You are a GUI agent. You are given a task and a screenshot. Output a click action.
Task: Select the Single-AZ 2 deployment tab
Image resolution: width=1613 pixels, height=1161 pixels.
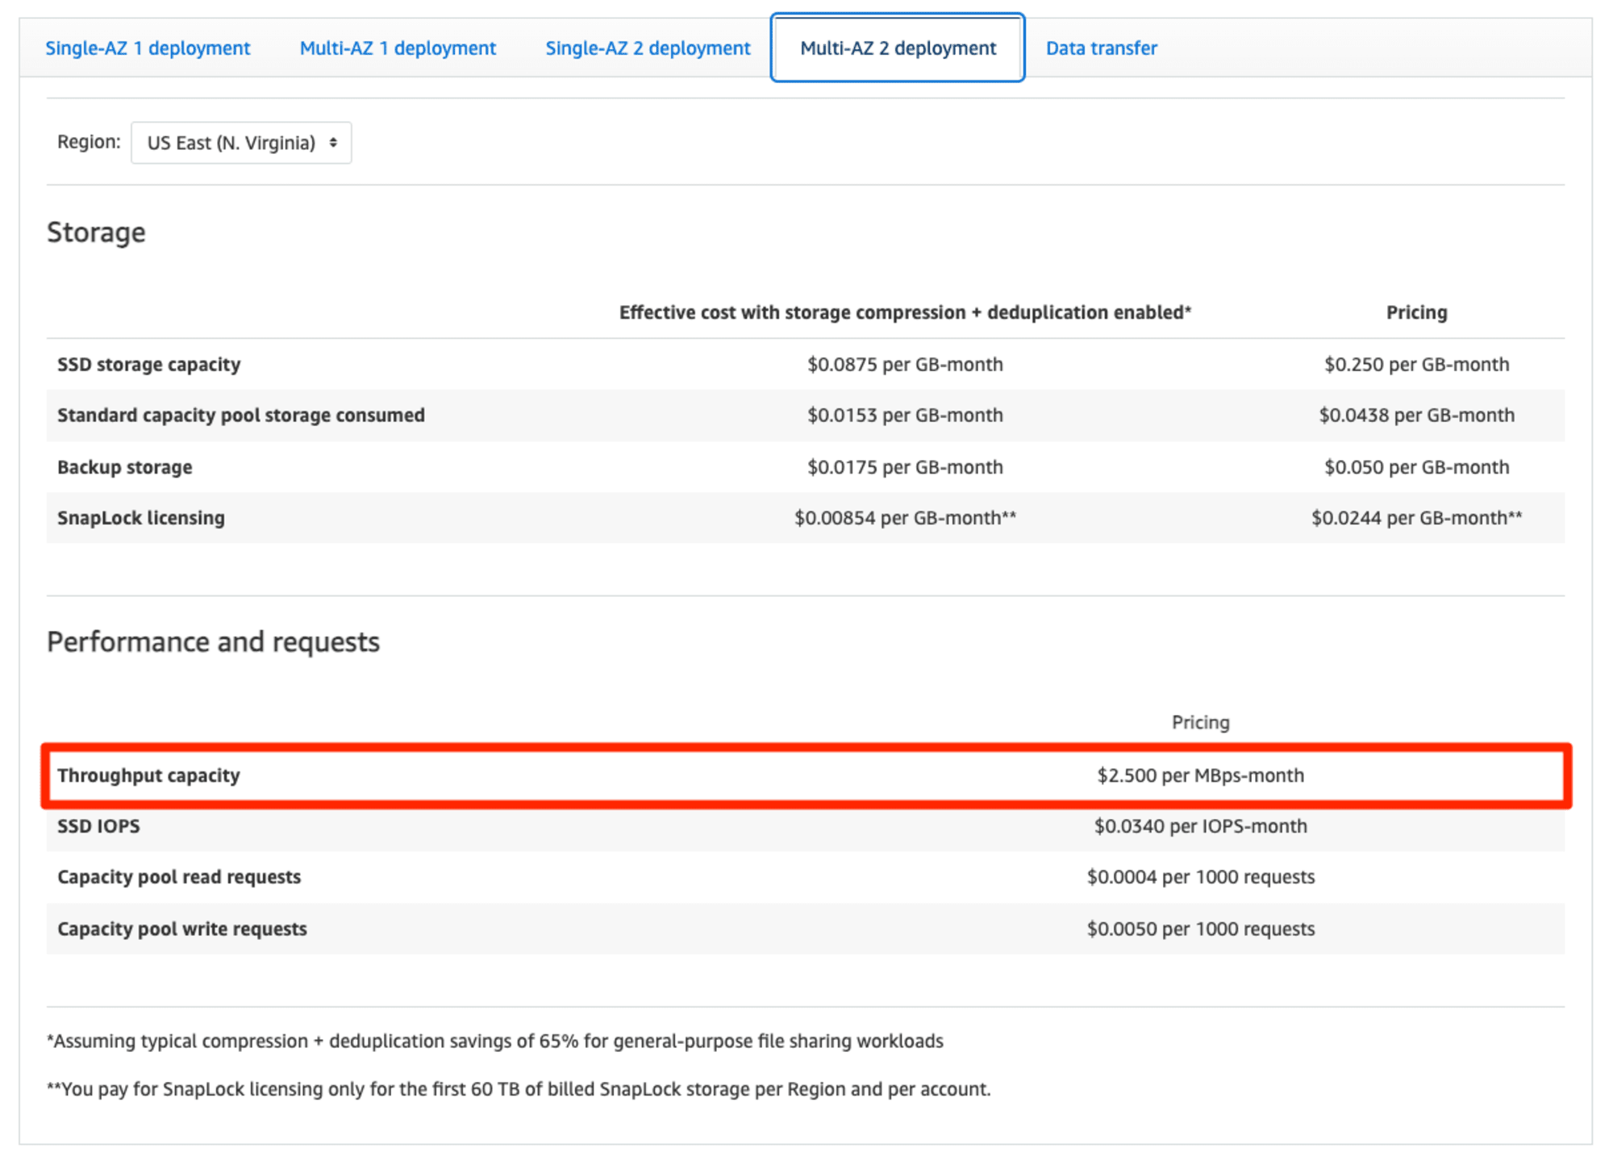coord(648,48)
